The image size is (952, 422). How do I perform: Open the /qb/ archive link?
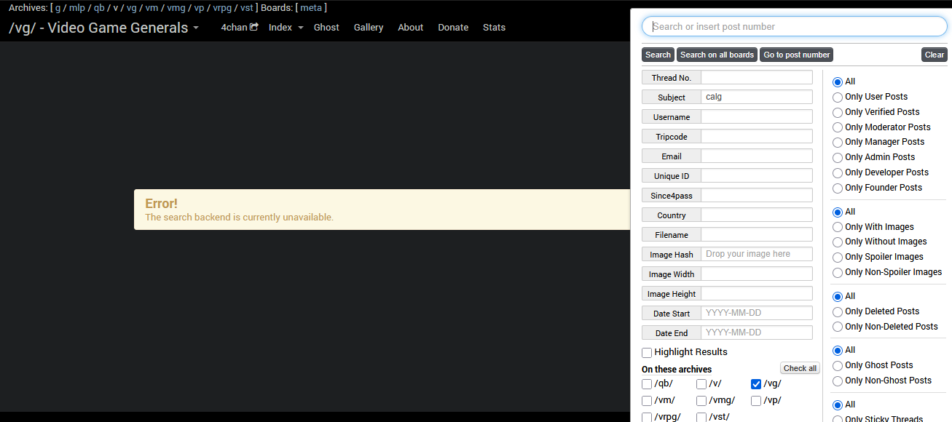coord(99,8)
